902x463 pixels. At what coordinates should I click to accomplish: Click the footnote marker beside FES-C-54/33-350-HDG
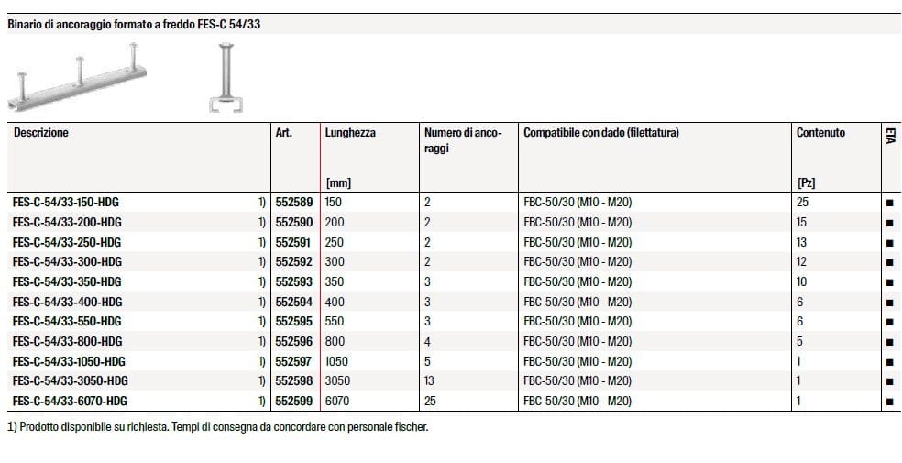(261, 281)
